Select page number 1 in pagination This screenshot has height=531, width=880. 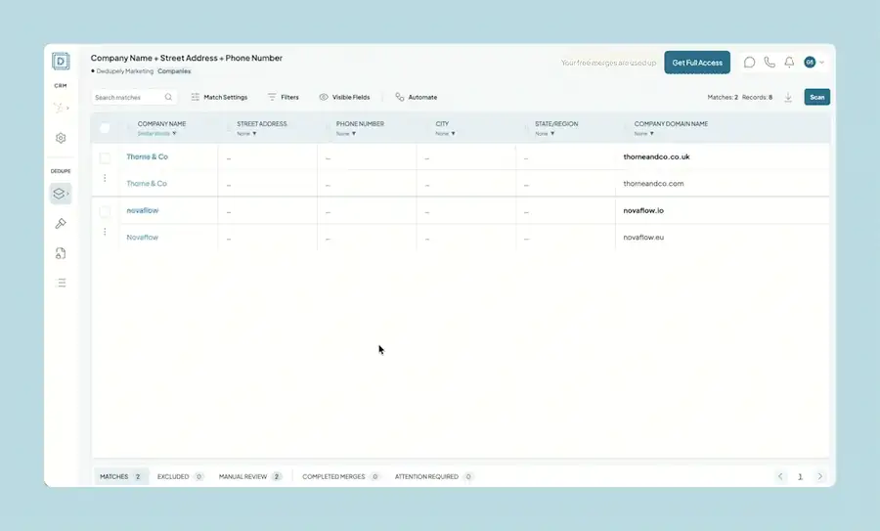[x=800, y=476]
